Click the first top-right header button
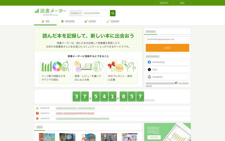This screenshot has height=141, width=225. pyautogui.click(x=164, y=3)
